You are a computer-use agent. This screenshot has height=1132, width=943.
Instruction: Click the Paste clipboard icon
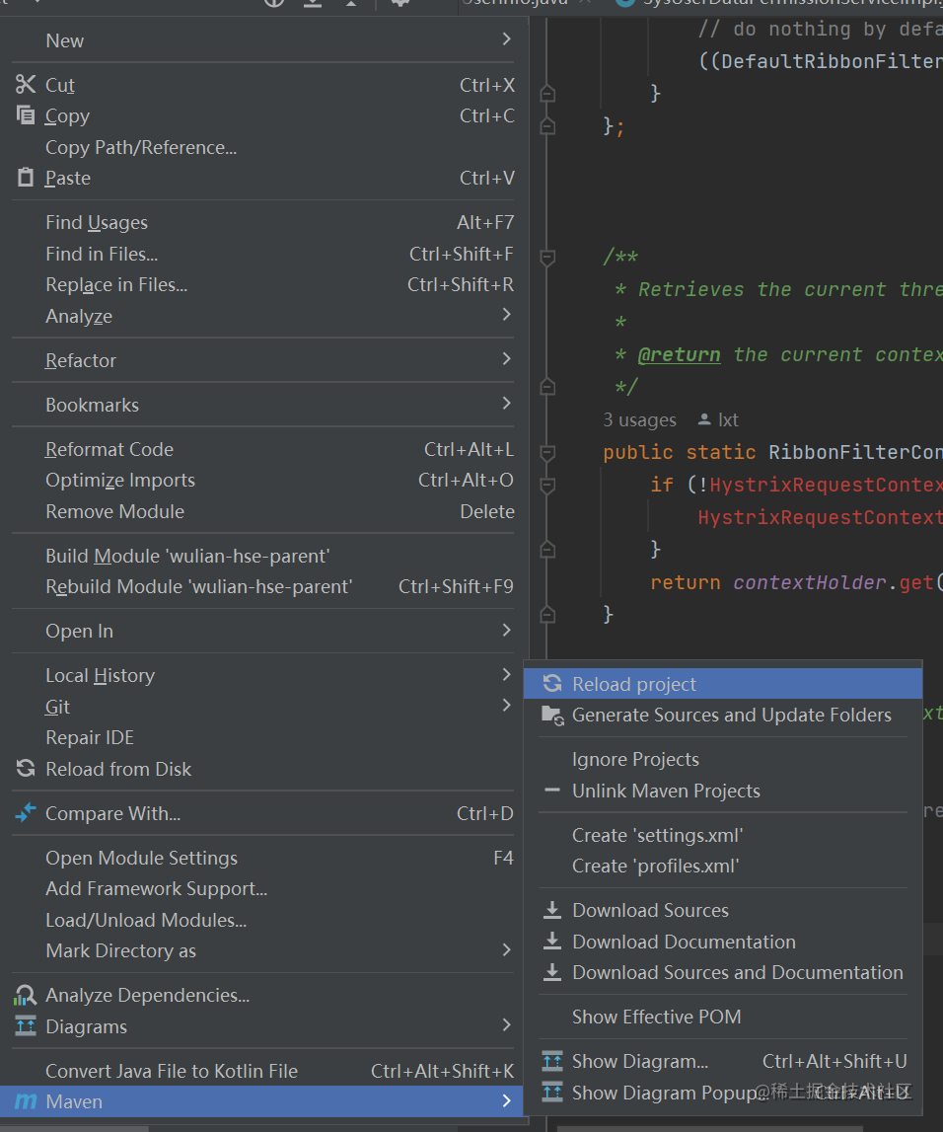tap(26, 178)
